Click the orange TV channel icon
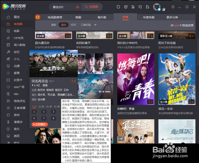Viewport: 199px width, 163px height. (x=38, y=17)
